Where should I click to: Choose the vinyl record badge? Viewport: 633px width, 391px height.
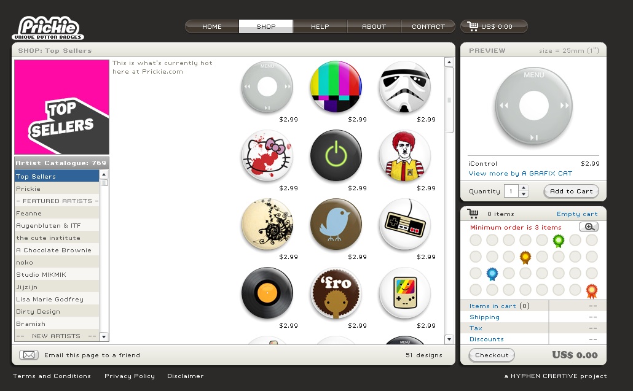tap(267, 293)
